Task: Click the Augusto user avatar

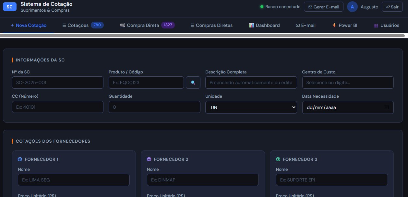Action: (352, 7)
